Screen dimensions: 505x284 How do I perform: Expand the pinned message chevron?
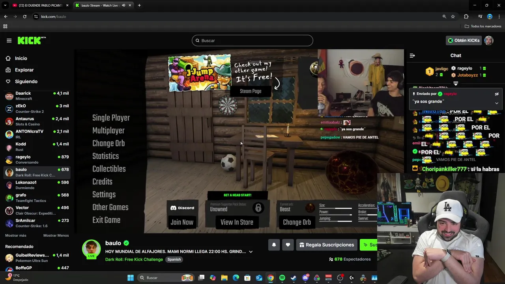[x=497, y=103]
